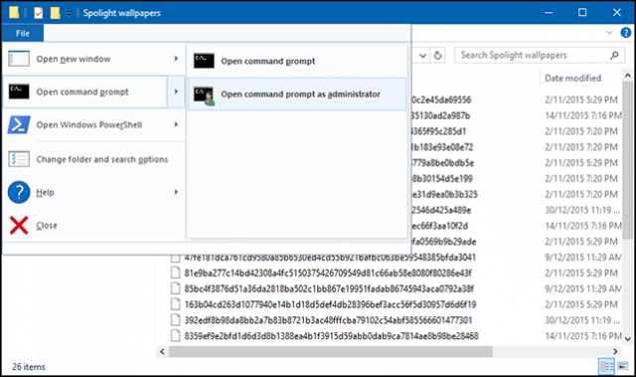
Task: Click partial filename ending 0c2e45da69556
Action: point(441,99)
